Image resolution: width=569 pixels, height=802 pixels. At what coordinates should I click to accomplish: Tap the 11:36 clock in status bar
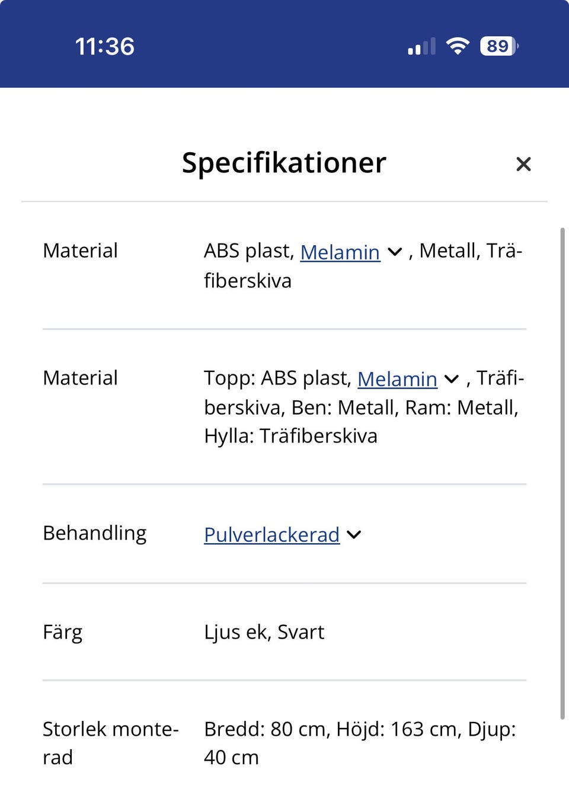coord(105,46)
